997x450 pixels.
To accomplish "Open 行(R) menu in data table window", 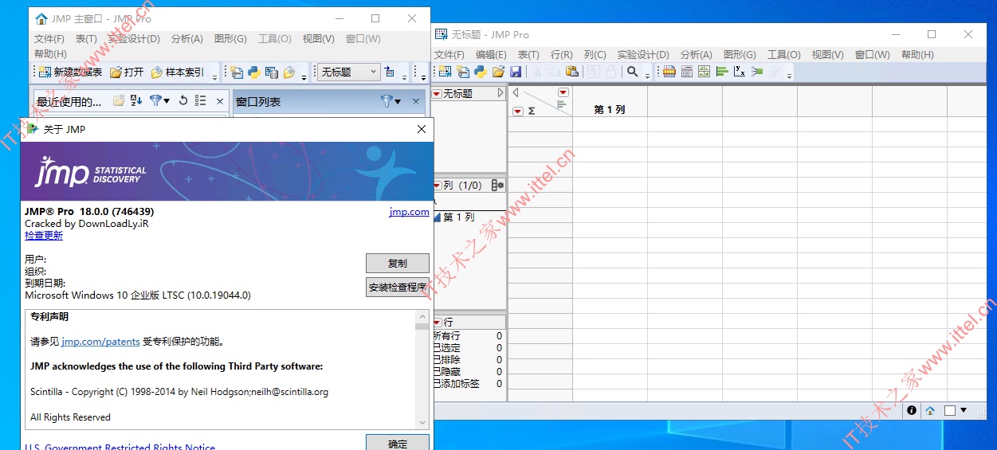I will [561, 55].
